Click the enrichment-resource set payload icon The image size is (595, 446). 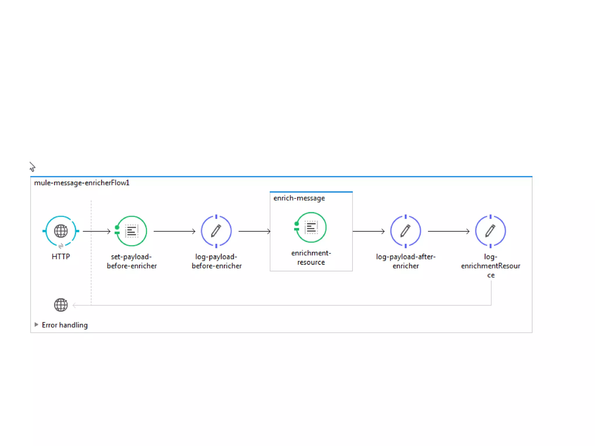click(x=311, y=227)
